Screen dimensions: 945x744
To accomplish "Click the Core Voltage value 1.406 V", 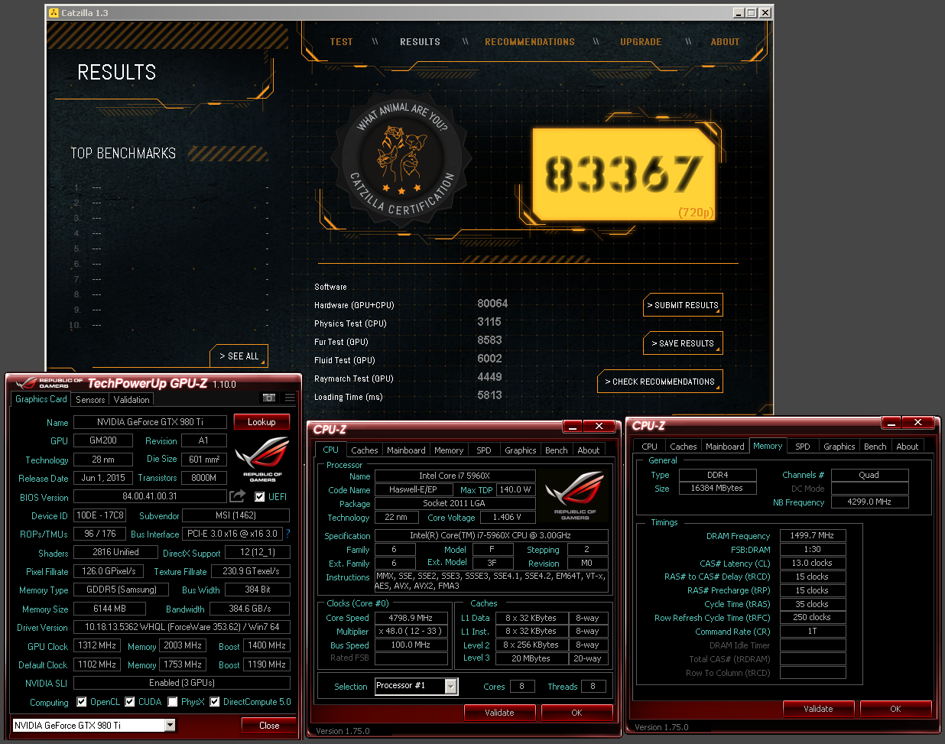I will click(507, 517).
